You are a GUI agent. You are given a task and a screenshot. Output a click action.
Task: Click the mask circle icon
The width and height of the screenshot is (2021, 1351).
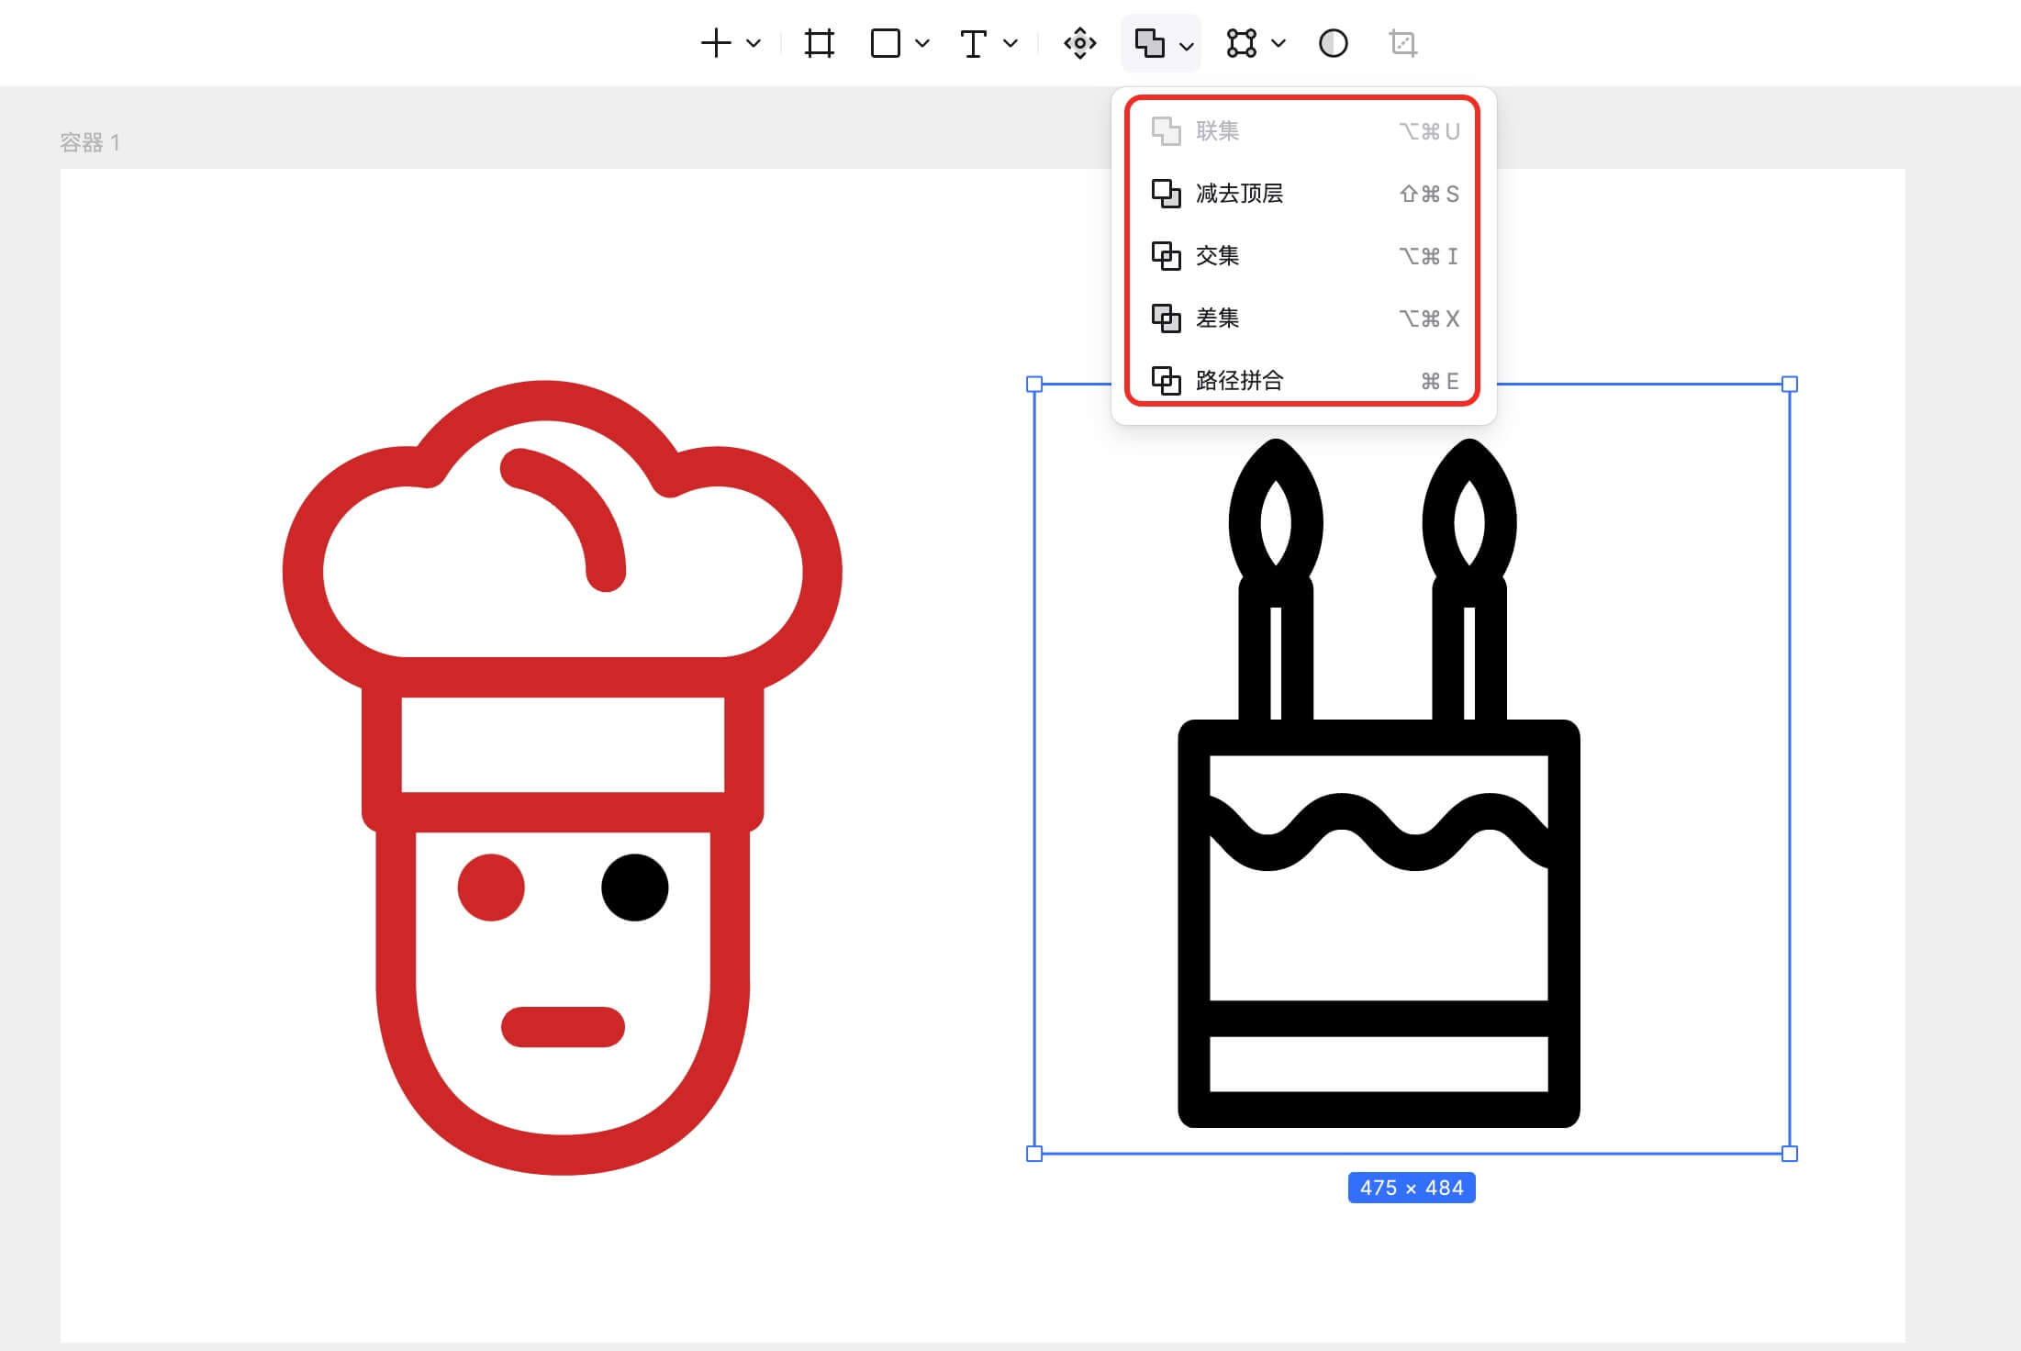coord(1333,43)
